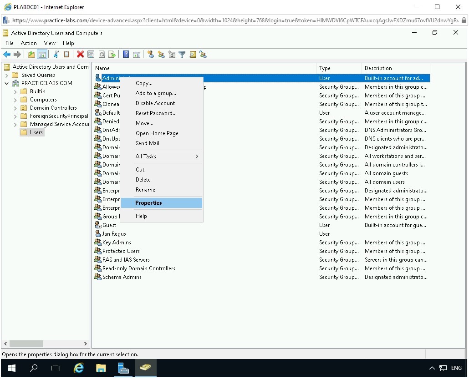Click the Create new group icon

[x=161, y=55]
